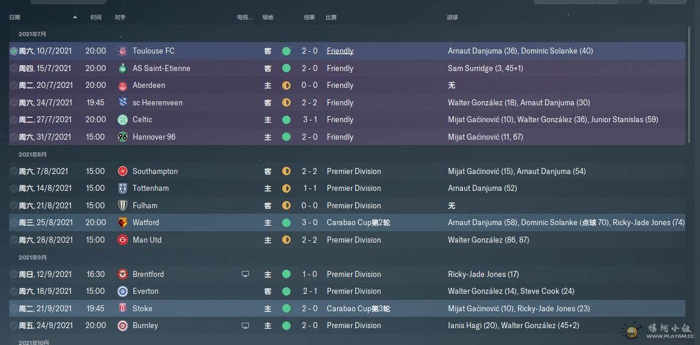
Task: Click the green win indicator for Everton match
Action: tap(286, 291)
